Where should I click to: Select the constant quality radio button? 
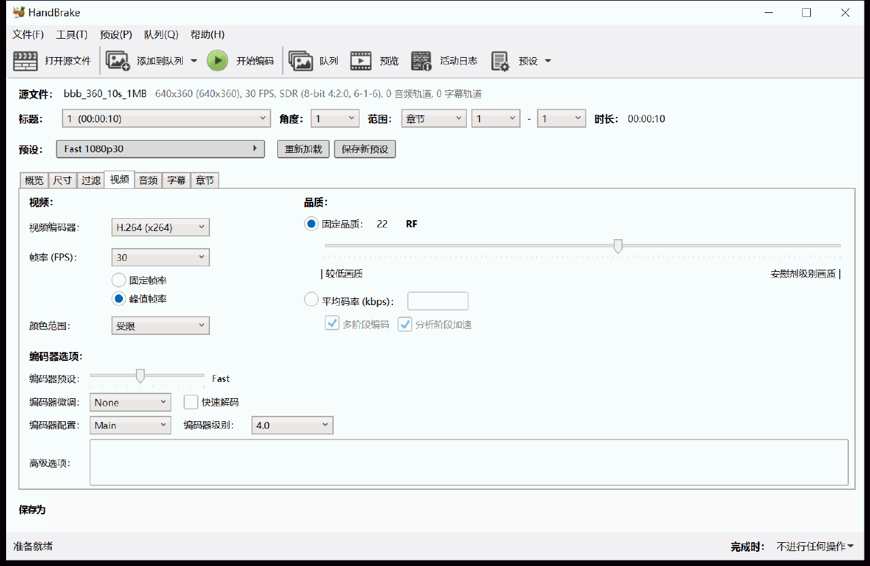click(311, 224)
